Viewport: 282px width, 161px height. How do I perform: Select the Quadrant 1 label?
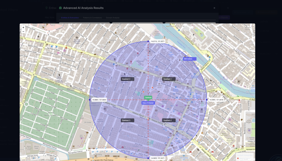(169, 79)
